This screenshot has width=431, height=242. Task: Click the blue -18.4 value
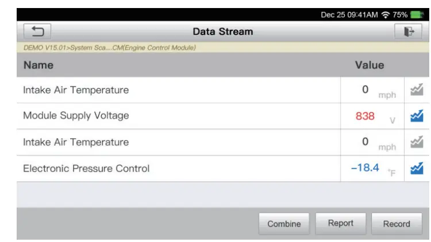pyautogui.click(x=365, y=169)
